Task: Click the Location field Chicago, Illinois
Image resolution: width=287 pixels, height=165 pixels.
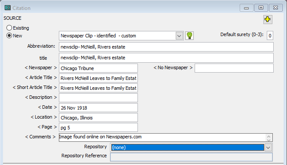Action: [98, 118]
